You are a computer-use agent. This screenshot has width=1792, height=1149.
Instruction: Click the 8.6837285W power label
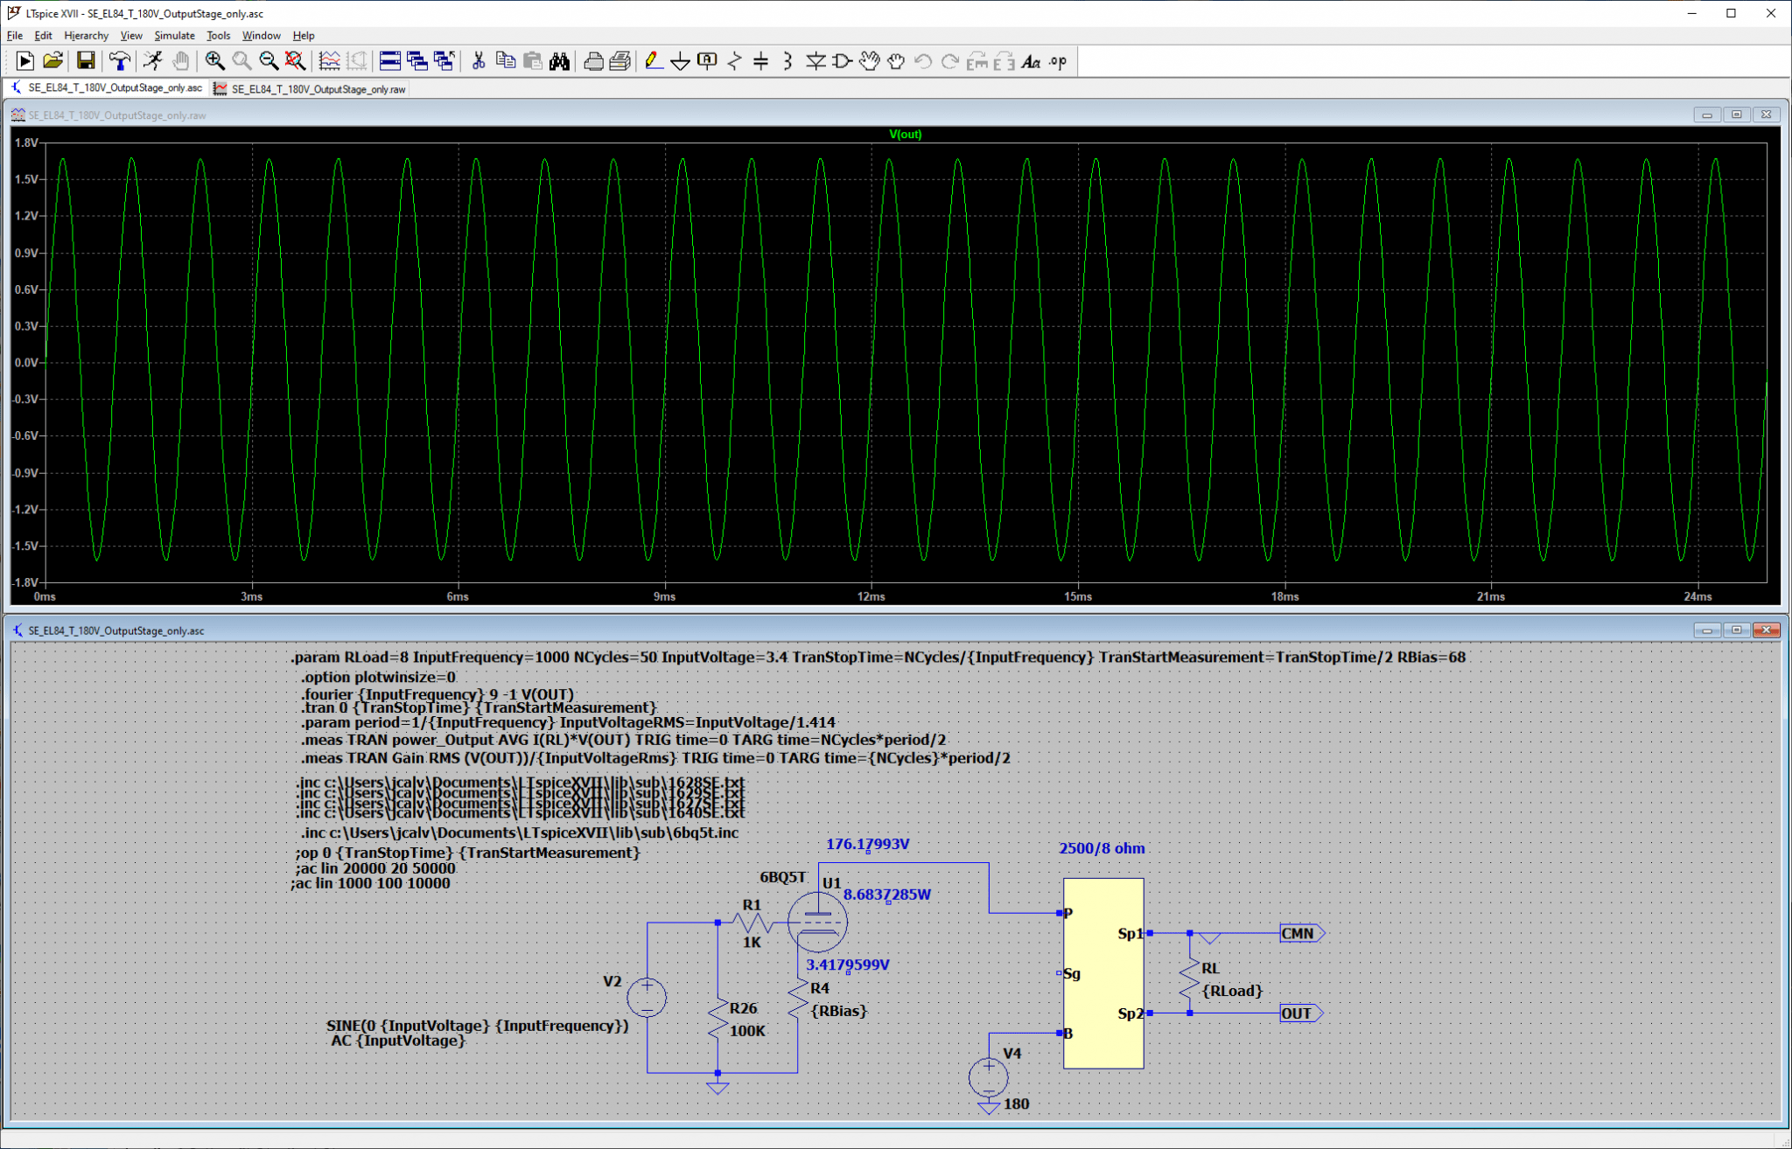(886, 895)
